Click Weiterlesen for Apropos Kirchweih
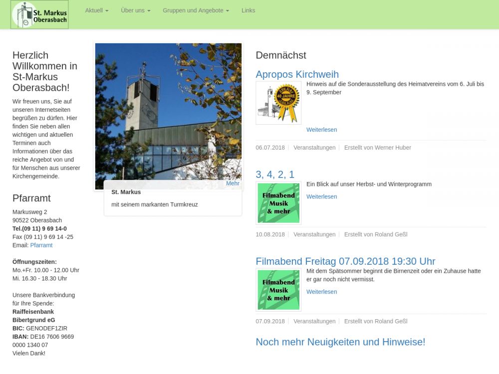This screenshot has width=499, height=374. tap(321, 130)
